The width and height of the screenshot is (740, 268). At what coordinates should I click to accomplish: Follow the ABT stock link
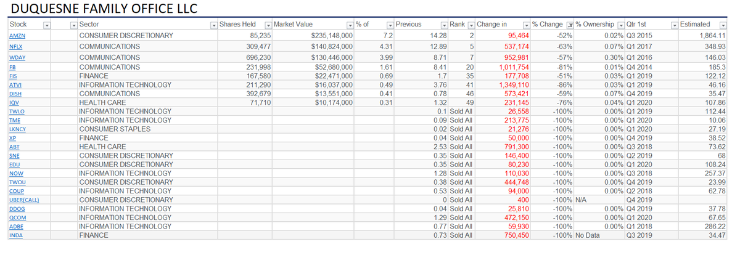(14, 147)
